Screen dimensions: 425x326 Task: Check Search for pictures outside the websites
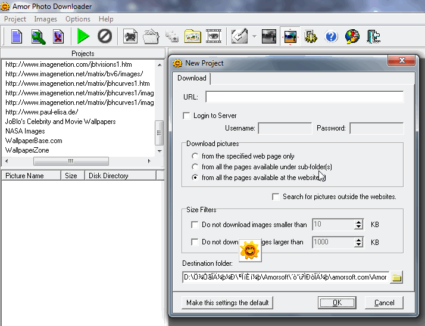tap(276, 197)
